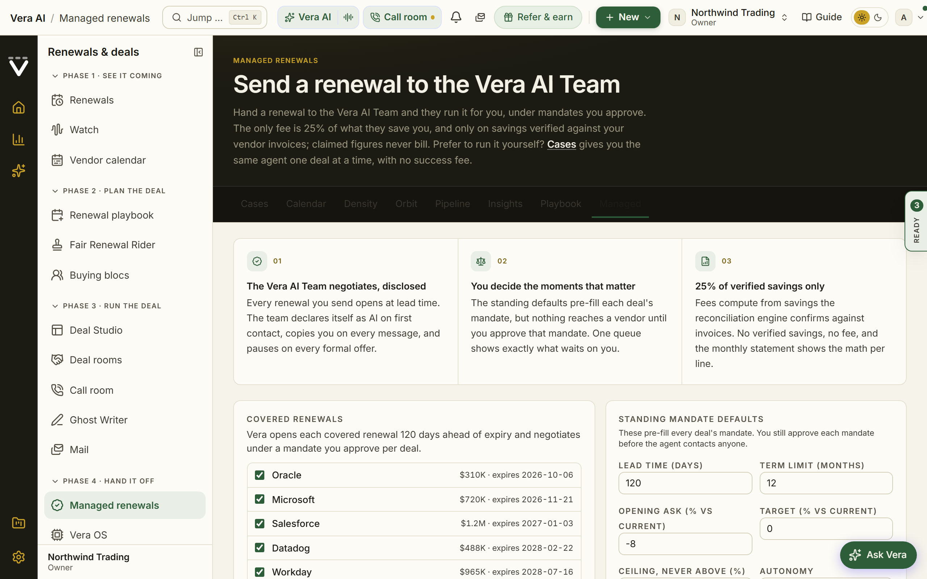Open the analytics bar chart rail icon

[x=18, y=139]
